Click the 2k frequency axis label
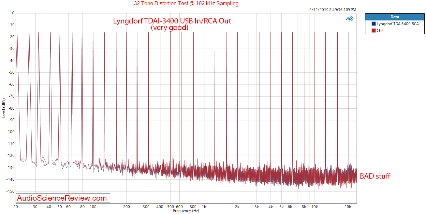The image size is (426, 214). [237, 207]
